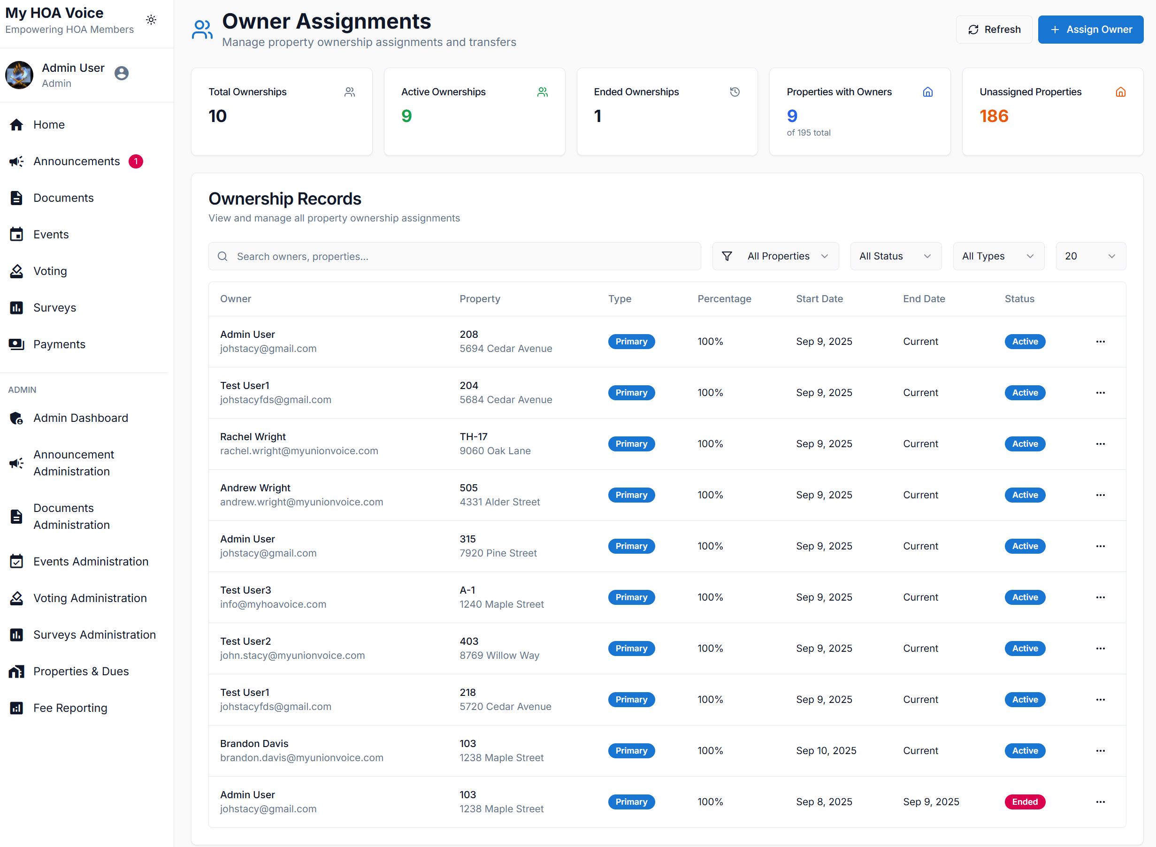The height and width of the screenshot is (847, 1156).
Task: Open the Voting ballot icon
Action: (16, 271)
